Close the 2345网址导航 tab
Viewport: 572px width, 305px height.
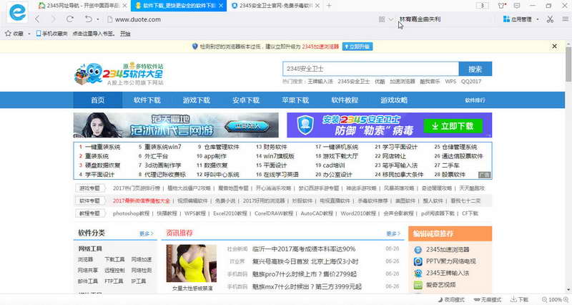(x=124, y=6)
